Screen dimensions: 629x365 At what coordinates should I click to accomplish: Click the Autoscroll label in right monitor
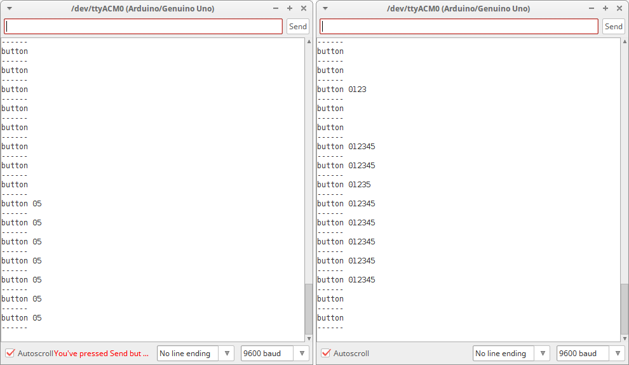click(x=351, y=354)
